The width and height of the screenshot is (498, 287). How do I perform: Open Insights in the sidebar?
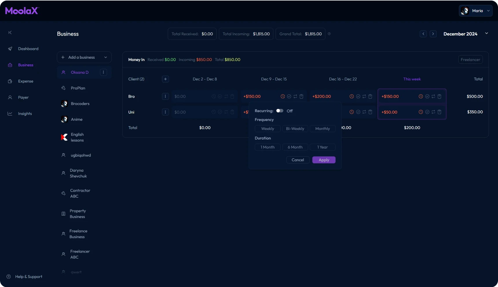pyautogui.click(x=25, y=114)
